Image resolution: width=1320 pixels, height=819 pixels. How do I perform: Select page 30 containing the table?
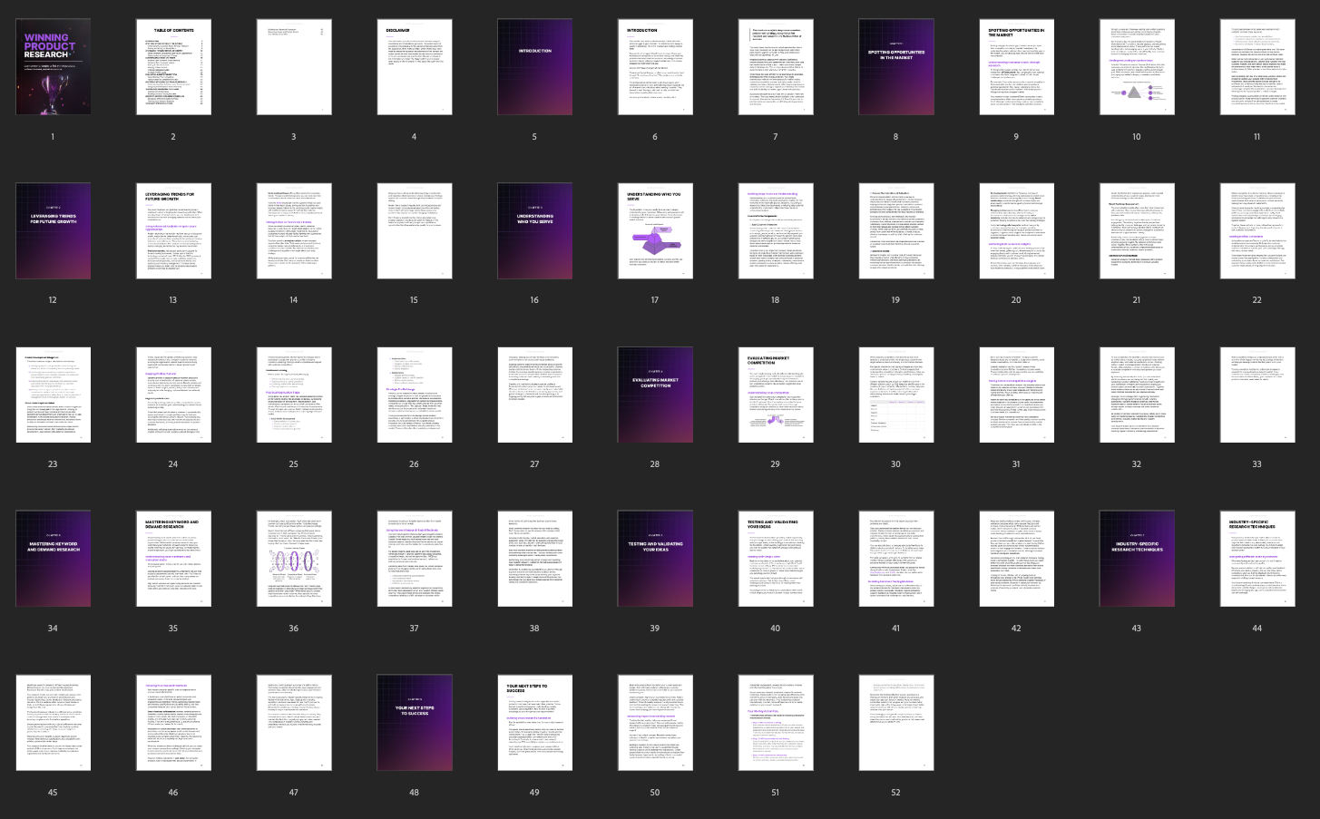(895, 395)
